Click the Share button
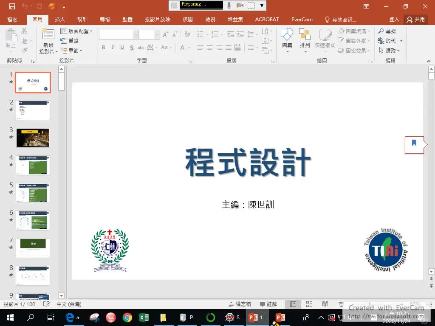 click(x=415, y=20)
